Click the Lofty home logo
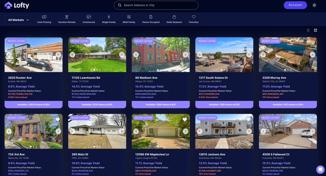 click(17, 5)
